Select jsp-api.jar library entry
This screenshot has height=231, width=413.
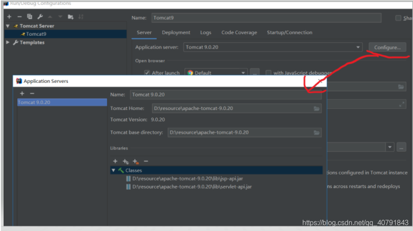click(187, 178)
